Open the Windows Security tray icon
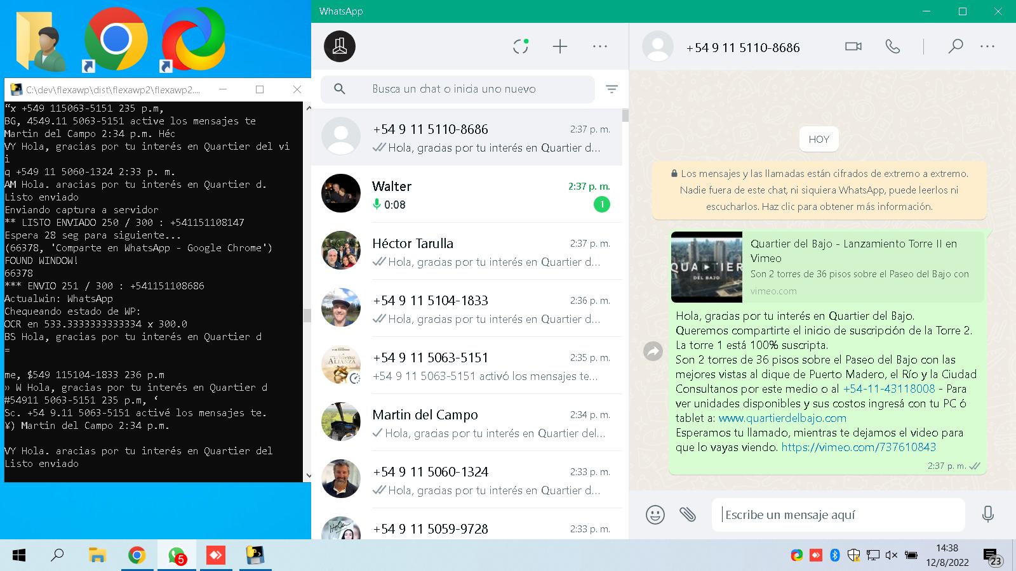 tap(853, 555)
